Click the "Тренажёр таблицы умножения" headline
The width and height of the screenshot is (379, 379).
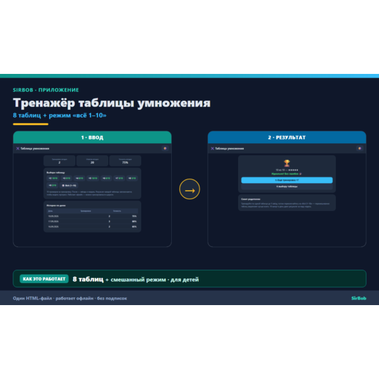point(112,103)
